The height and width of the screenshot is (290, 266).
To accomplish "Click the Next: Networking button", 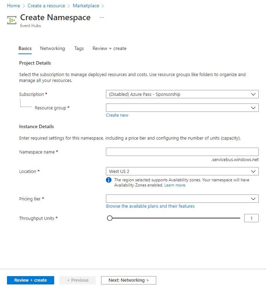I will tap(128, 280).
